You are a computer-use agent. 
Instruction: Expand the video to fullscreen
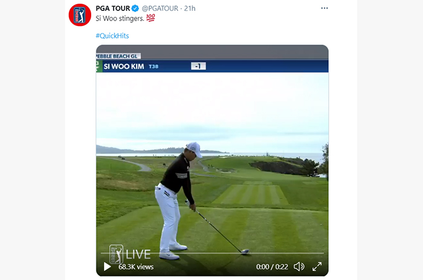[x=317, y=267]
